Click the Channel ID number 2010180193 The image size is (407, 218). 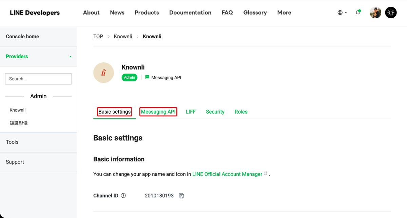click(x=159, y=196)
